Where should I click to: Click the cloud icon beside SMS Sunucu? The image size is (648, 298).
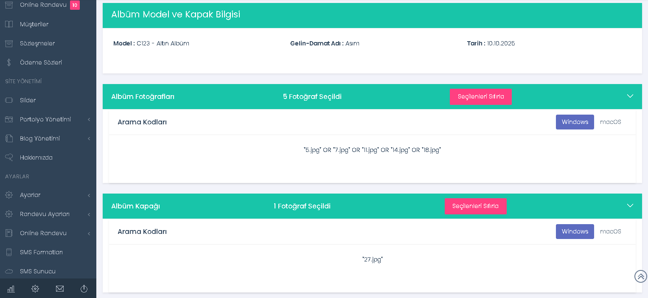tap(9, 271)
